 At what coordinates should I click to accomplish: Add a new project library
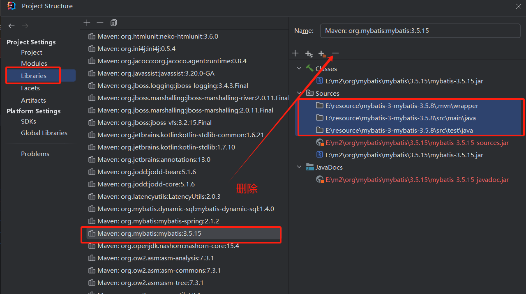pos(87,23)
